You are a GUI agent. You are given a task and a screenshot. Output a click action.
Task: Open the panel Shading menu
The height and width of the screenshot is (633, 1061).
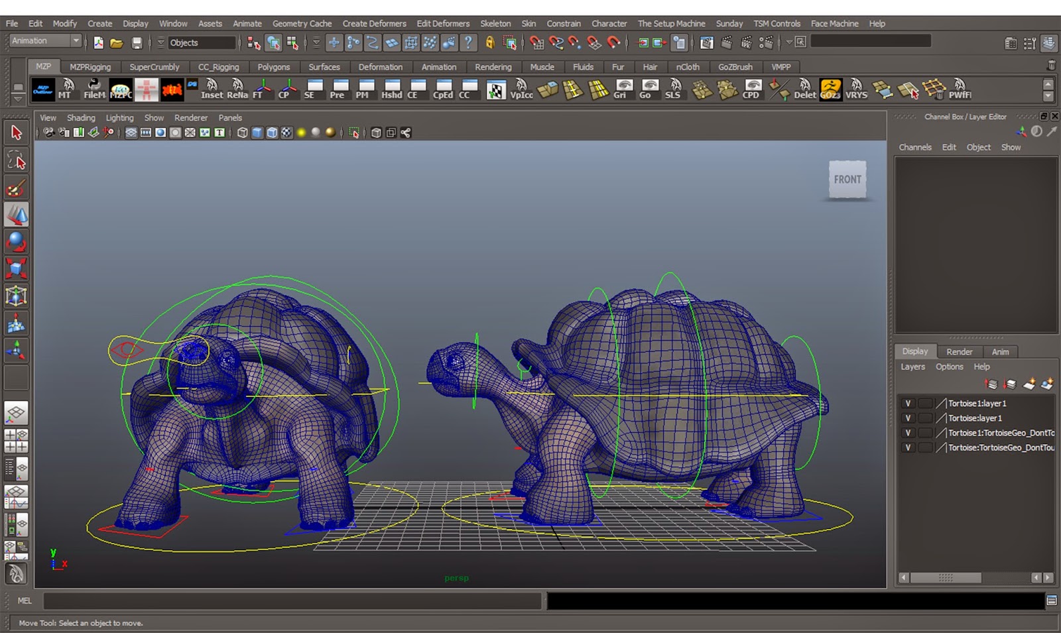coord(81,118)
